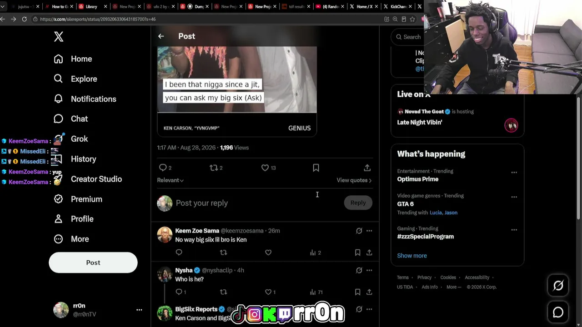Click the Explore magnifier icon
This screenshot has height=327, width=582.
click(58, 79)
